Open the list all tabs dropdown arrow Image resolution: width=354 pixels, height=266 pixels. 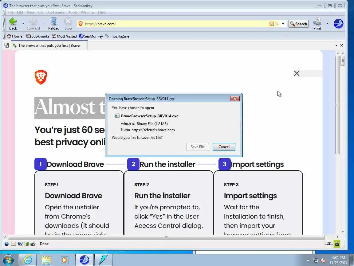[336, 46]
